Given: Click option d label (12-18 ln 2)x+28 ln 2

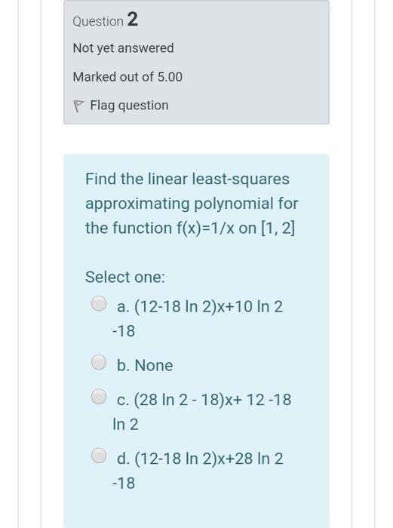Looking at the screenshot, I should [200, 459].
